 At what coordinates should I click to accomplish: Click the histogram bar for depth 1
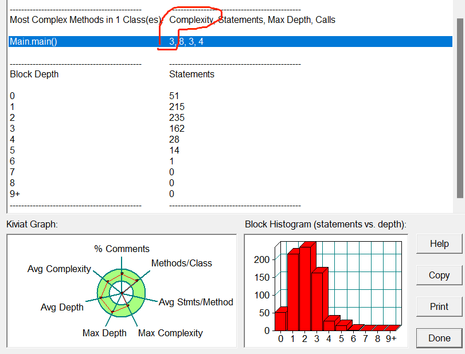pos(293,292)
